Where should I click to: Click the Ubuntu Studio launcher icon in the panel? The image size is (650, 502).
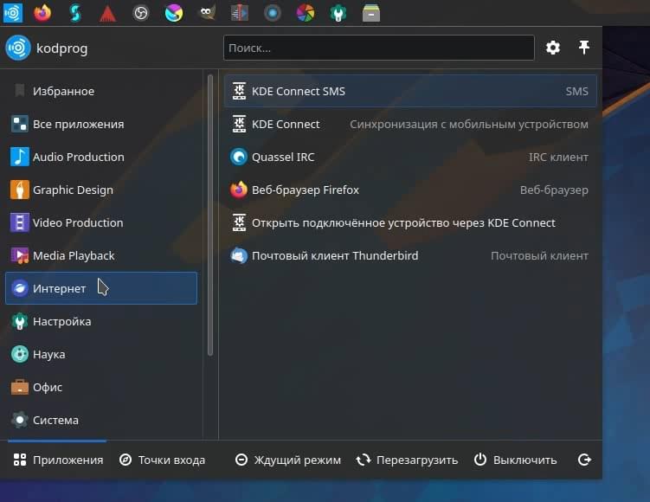pos(12,13)
